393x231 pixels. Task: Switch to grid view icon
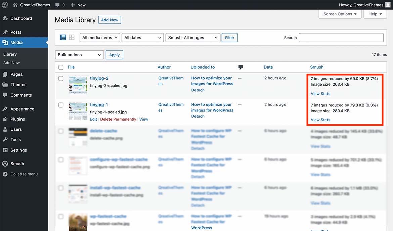[72, 37]
